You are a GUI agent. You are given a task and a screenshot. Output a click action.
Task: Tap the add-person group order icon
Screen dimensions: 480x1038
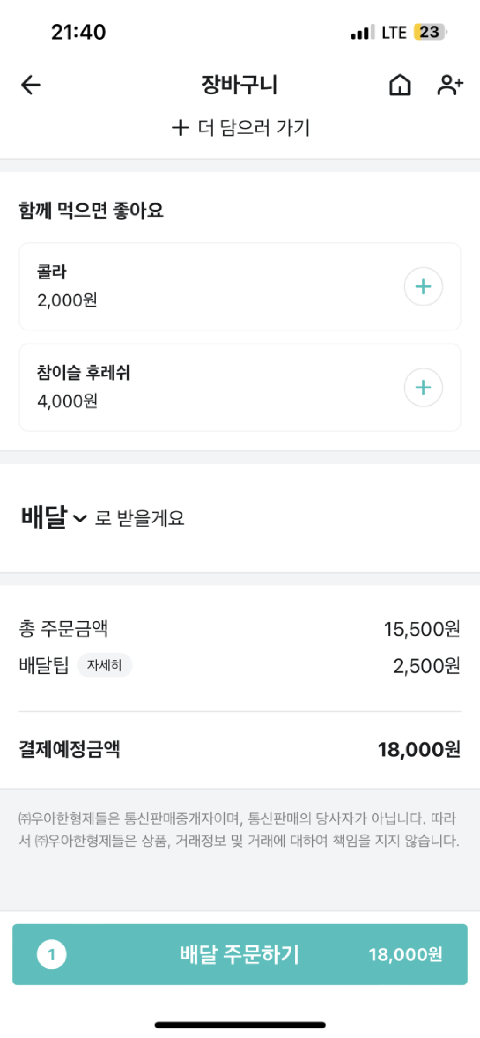(x=449, y=85)
